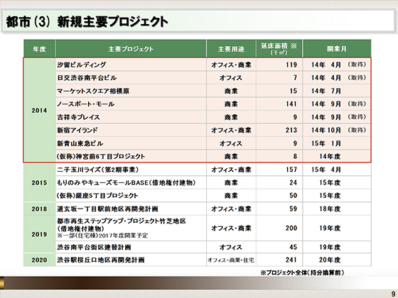Screen dimensions: 398x298
Task: Click opening period 18年度
Action: point(330,209)
